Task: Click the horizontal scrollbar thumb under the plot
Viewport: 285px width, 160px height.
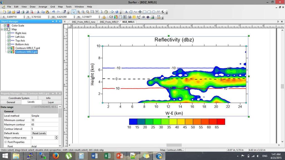Action: 174,145
